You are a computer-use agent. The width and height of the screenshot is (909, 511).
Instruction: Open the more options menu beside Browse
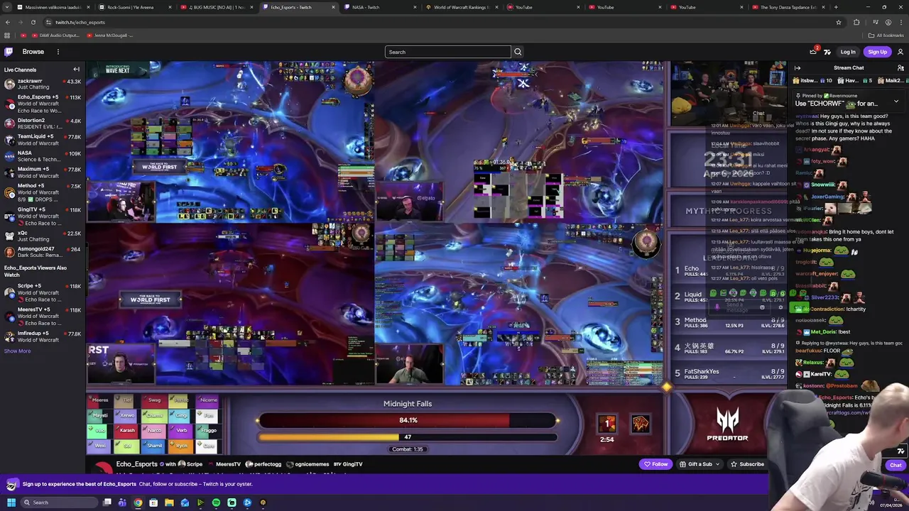tap(58, 52)
